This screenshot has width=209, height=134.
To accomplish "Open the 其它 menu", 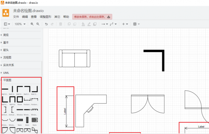I will [x=57, y=17].
